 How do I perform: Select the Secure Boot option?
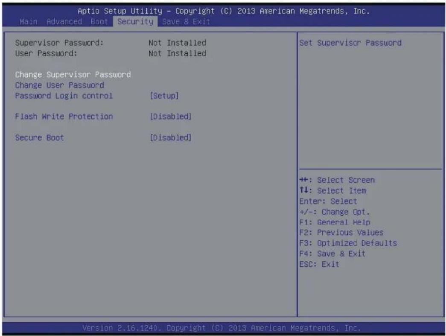pyautogui.click(x=39, y=137)
